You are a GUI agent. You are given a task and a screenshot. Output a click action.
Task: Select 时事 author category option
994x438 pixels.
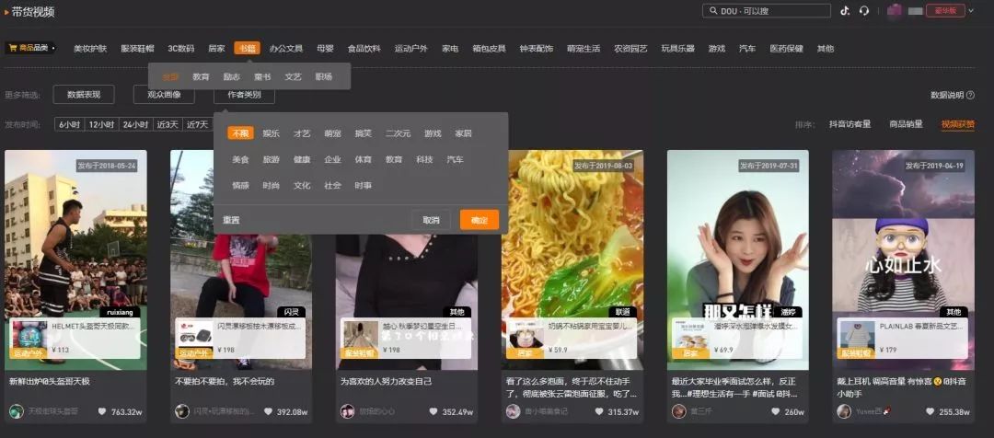coord(364,186)
